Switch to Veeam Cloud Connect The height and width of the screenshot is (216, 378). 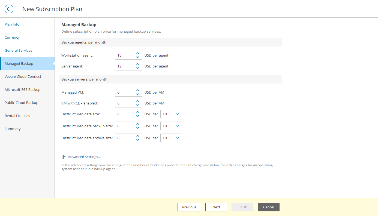(23, 76)
